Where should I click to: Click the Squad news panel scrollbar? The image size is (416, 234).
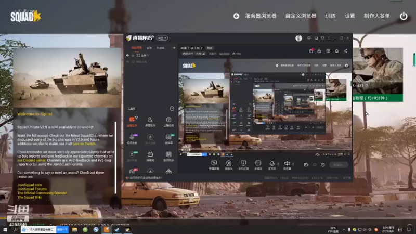[115, 158]
